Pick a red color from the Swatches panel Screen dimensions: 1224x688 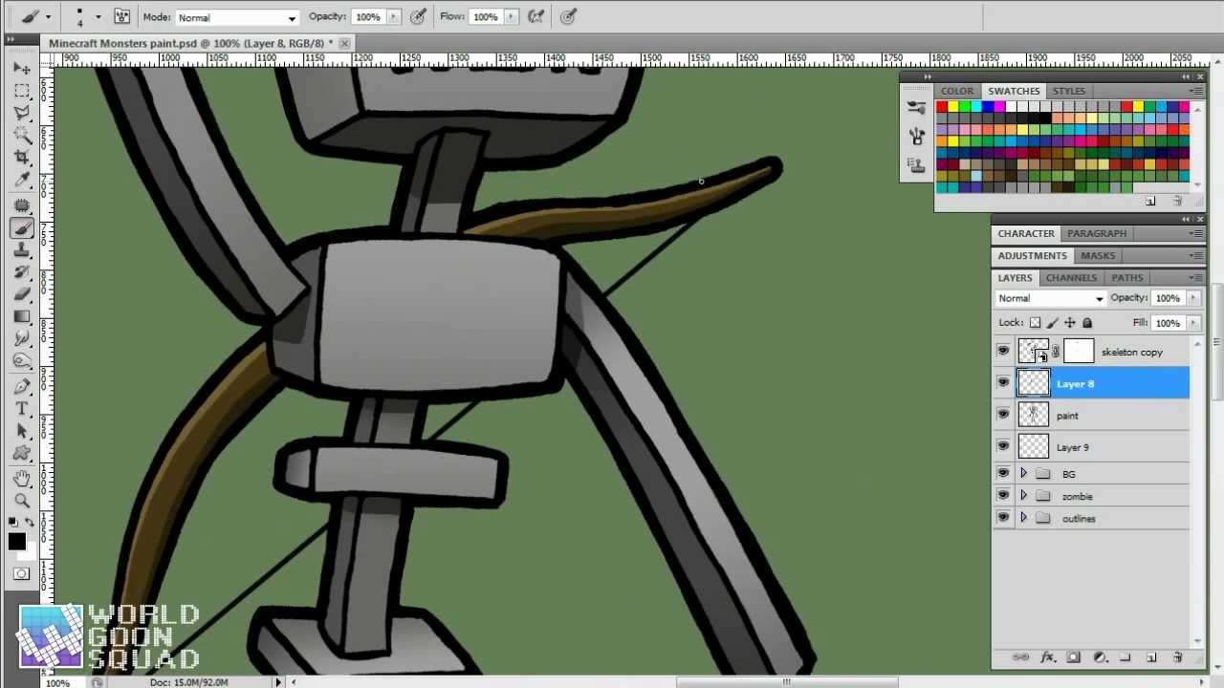tap(941, 107)
